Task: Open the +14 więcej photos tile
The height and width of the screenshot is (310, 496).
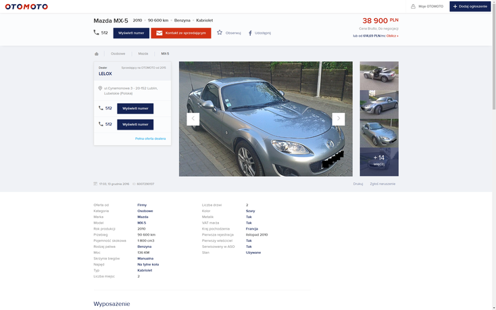Action: tap(379, 162)
